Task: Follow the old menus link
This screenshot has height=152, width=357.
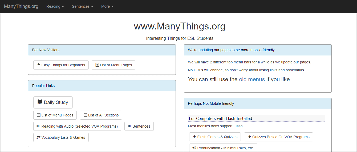Action: [x=252, y=79]
